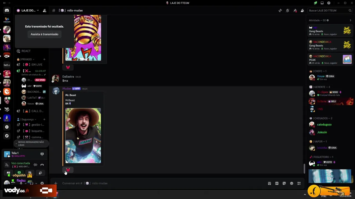355x199 pixels.
Task: Open GIF picker icon
Action: coord(277,183)
